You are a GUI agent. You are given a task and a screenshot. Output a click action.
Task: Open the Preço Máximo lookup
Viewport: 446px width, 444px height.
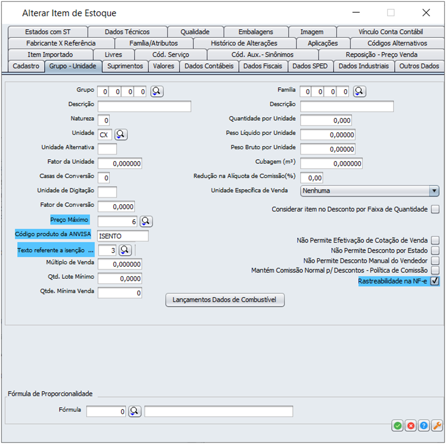click(x=146, y=221)
